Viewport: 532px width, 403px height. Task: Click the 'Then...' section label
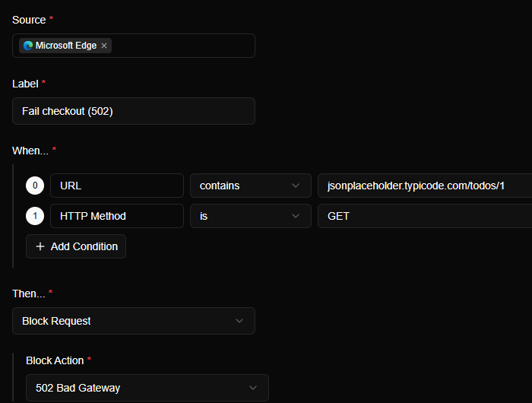coord(29,294)
